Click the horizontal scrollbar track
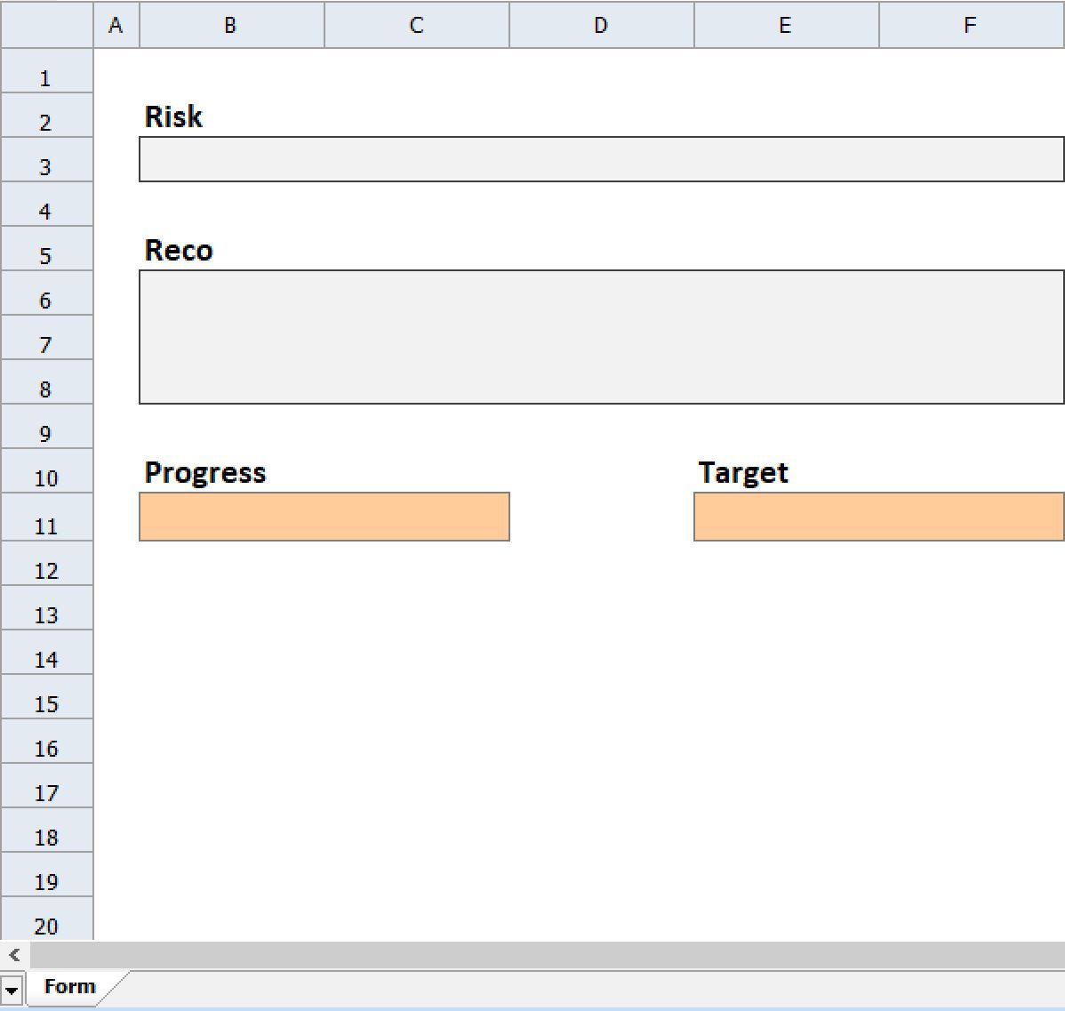The height and width of the screenshot is (1011, 1065). [x=547, y=955]
